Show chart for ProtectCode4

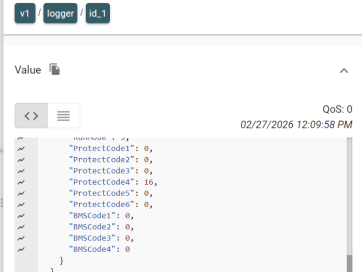point(21,182)
